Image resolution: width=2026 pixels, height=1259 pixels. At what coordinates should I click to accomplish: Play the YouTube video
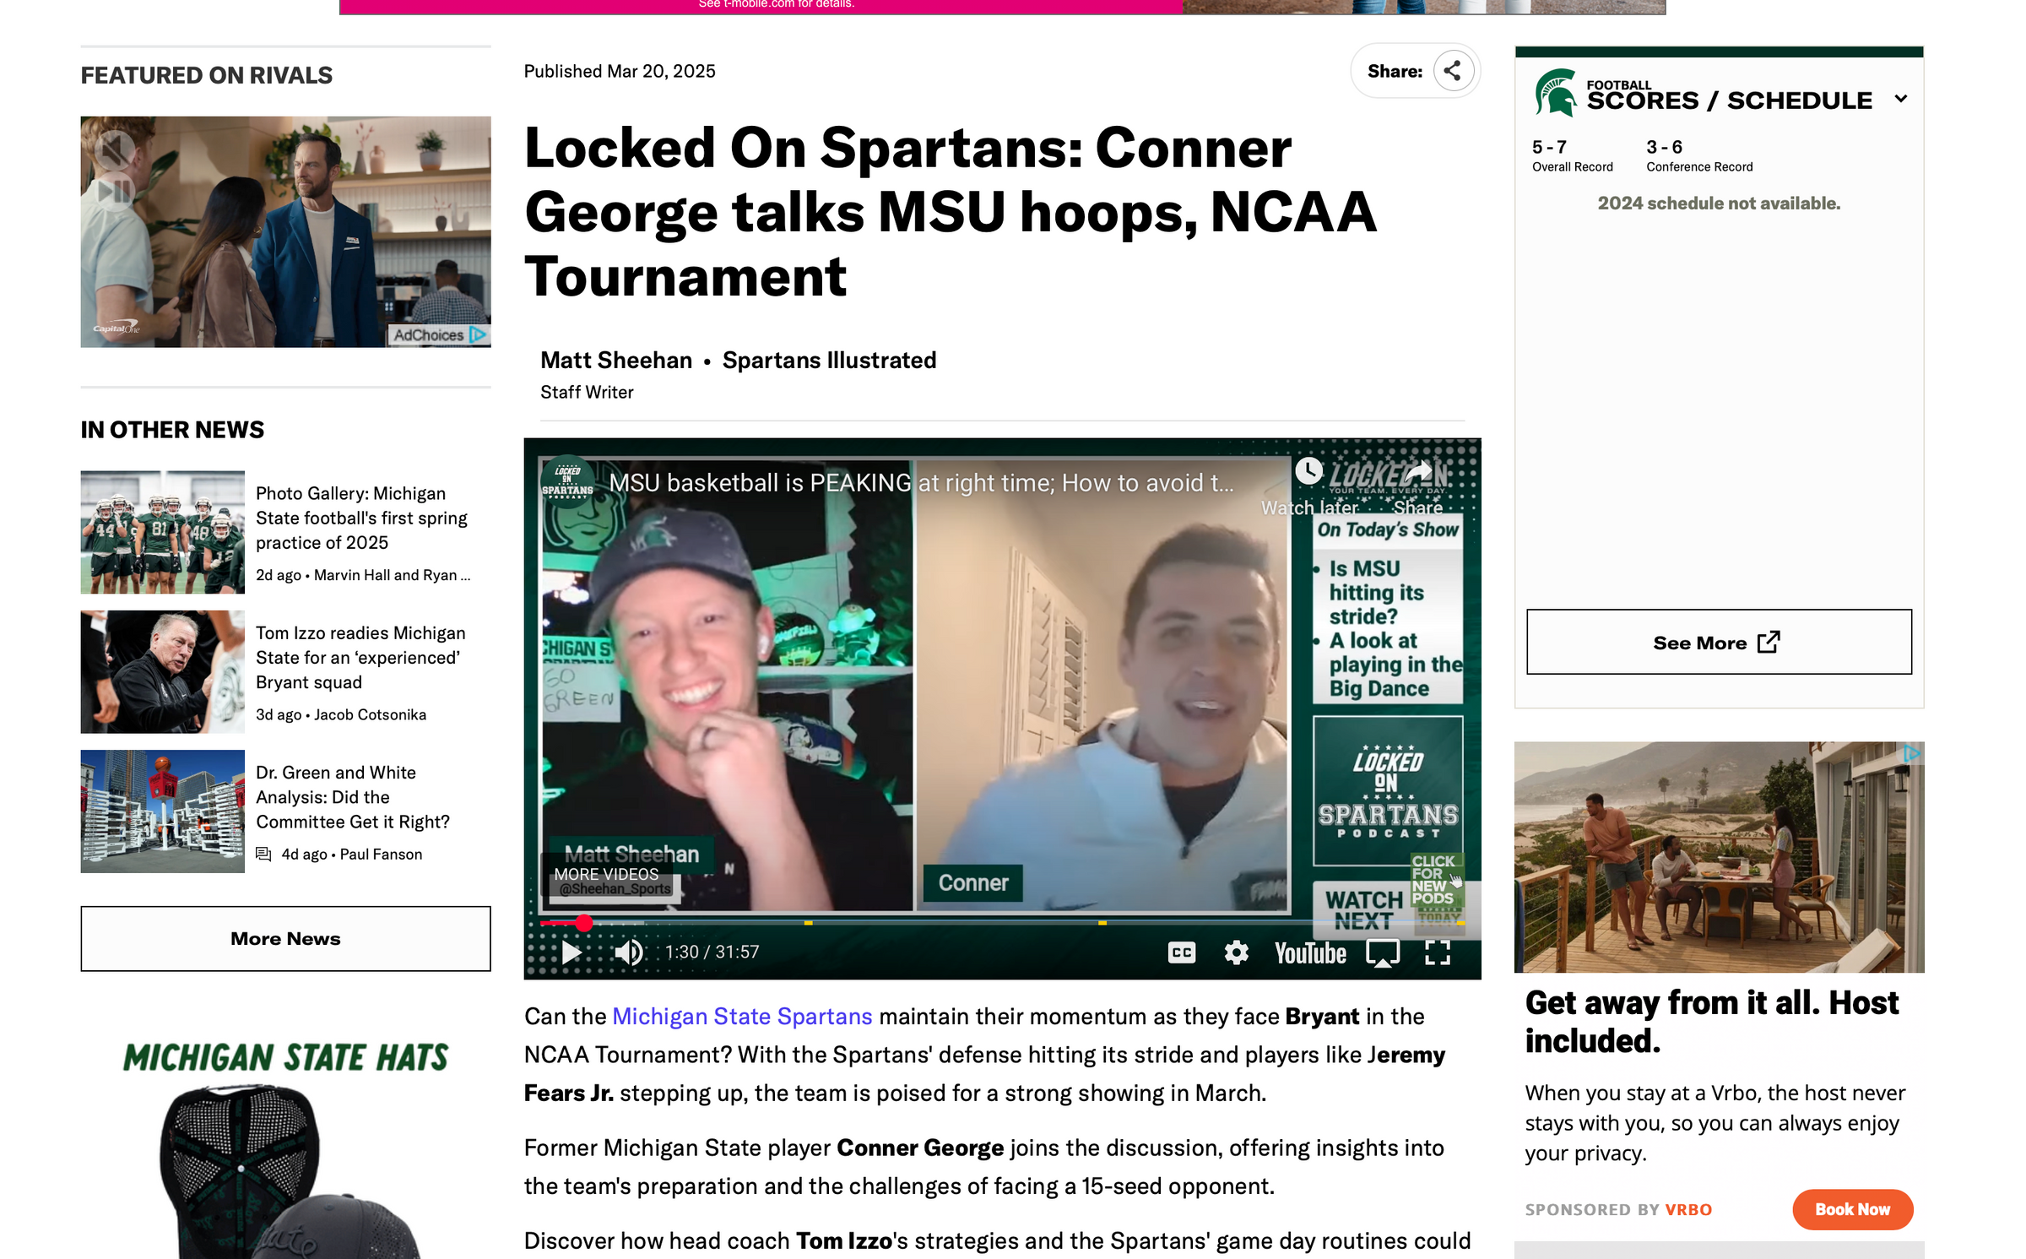click(572, 952)
